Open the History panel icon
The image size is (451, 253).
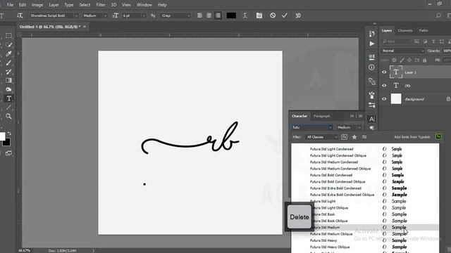click(x=371, y=34)
